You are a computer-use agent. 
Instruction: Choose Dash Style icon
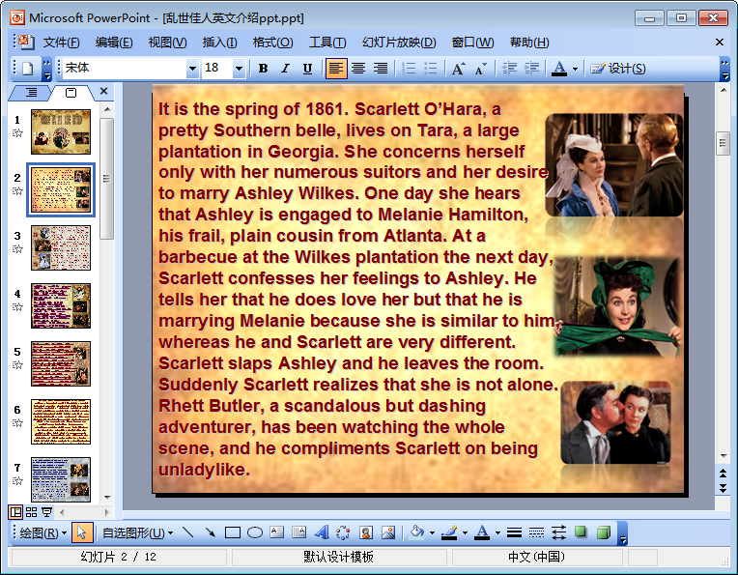point(536,533)
